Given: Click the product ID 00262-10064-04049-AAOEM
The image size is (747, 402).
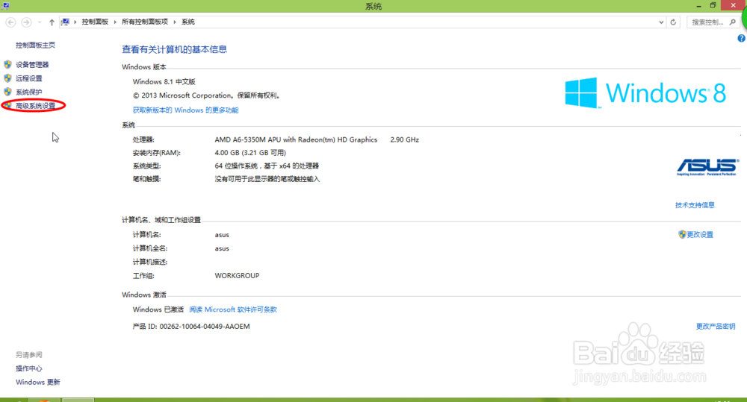Looking at the screenshot, I should 205,327.
